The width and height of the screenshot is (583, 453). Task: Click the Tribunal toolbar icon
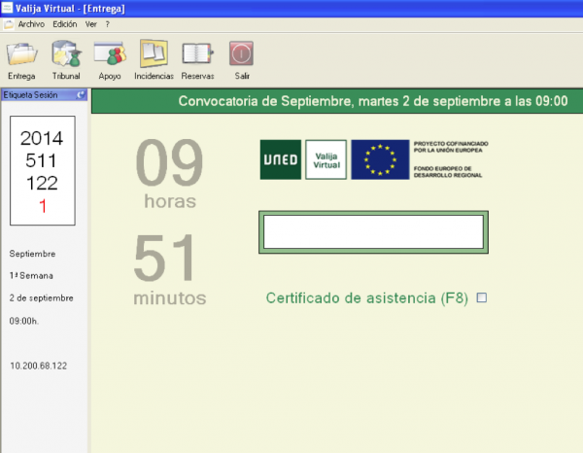point(66,54)
